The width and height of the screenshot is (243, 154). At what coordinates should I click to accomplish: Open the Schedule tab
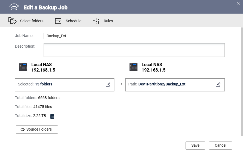tap(68, 21)
